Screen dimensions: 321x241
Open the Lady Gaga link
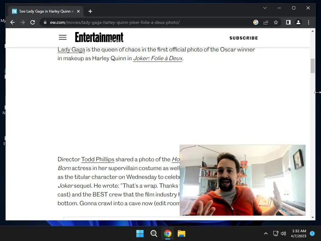tap(71, 50)
